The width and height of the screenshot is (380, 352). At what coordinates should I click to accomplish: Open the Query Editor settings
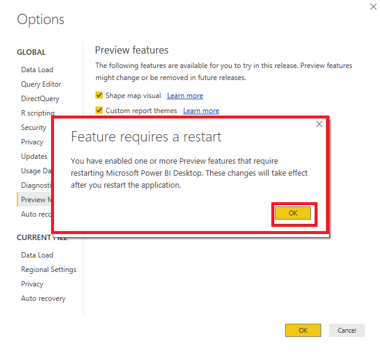tap(41, 84)
